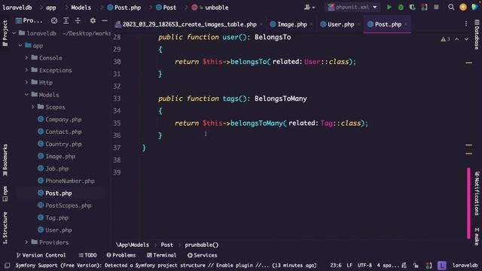The image size is (482, 271).
Task: Toggle the Project tool window strip button
Action: (x=5, y=33)
